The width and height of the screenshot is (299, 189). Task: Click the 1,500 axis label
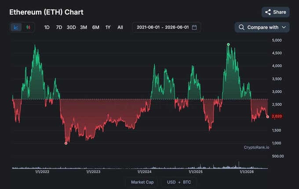277,130
